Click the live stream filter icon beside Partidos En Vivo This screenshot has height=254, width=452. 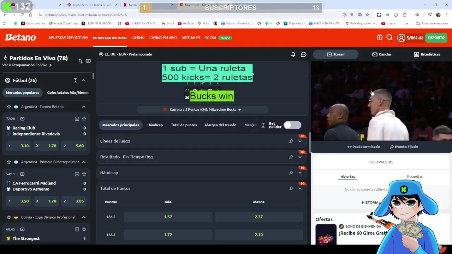point(88,61)
